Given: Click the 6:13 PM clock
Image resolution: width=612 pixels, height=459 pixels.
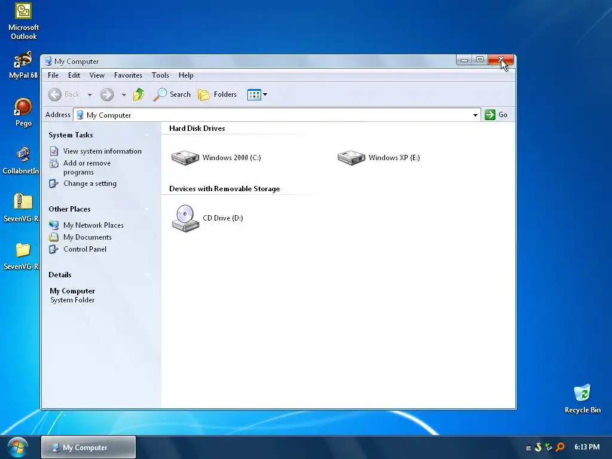Looking at the screenshot, I should pyautogui.click(x=587, y=447).
